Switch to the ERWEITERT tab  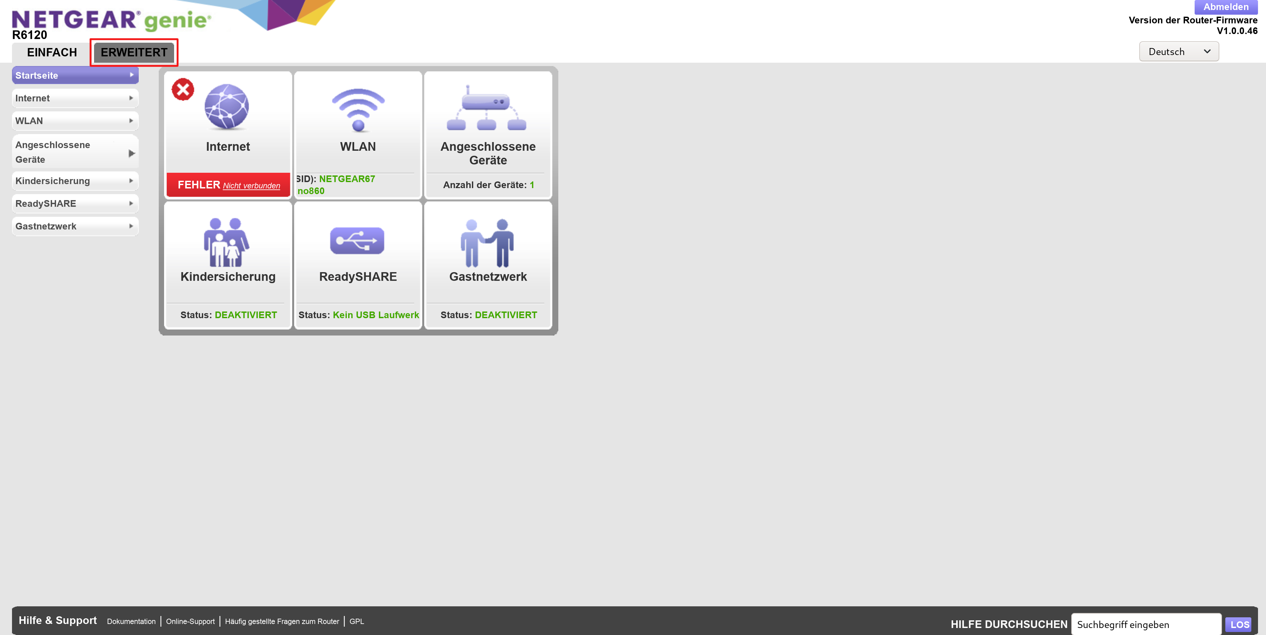tap(134, 53)
